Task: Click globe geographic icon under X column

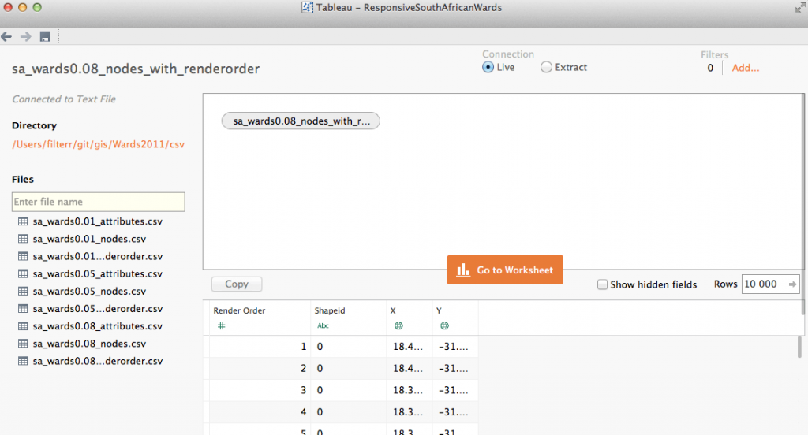Action: coord(398,326)
